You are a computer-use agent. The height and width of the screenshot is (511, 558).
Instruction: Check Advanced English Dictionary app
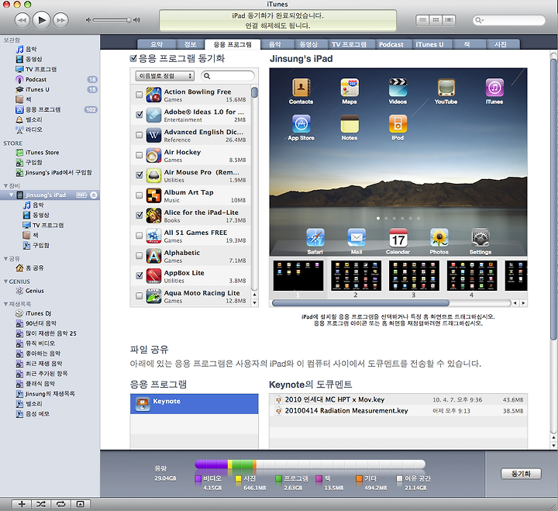click(x=139, y=135)
